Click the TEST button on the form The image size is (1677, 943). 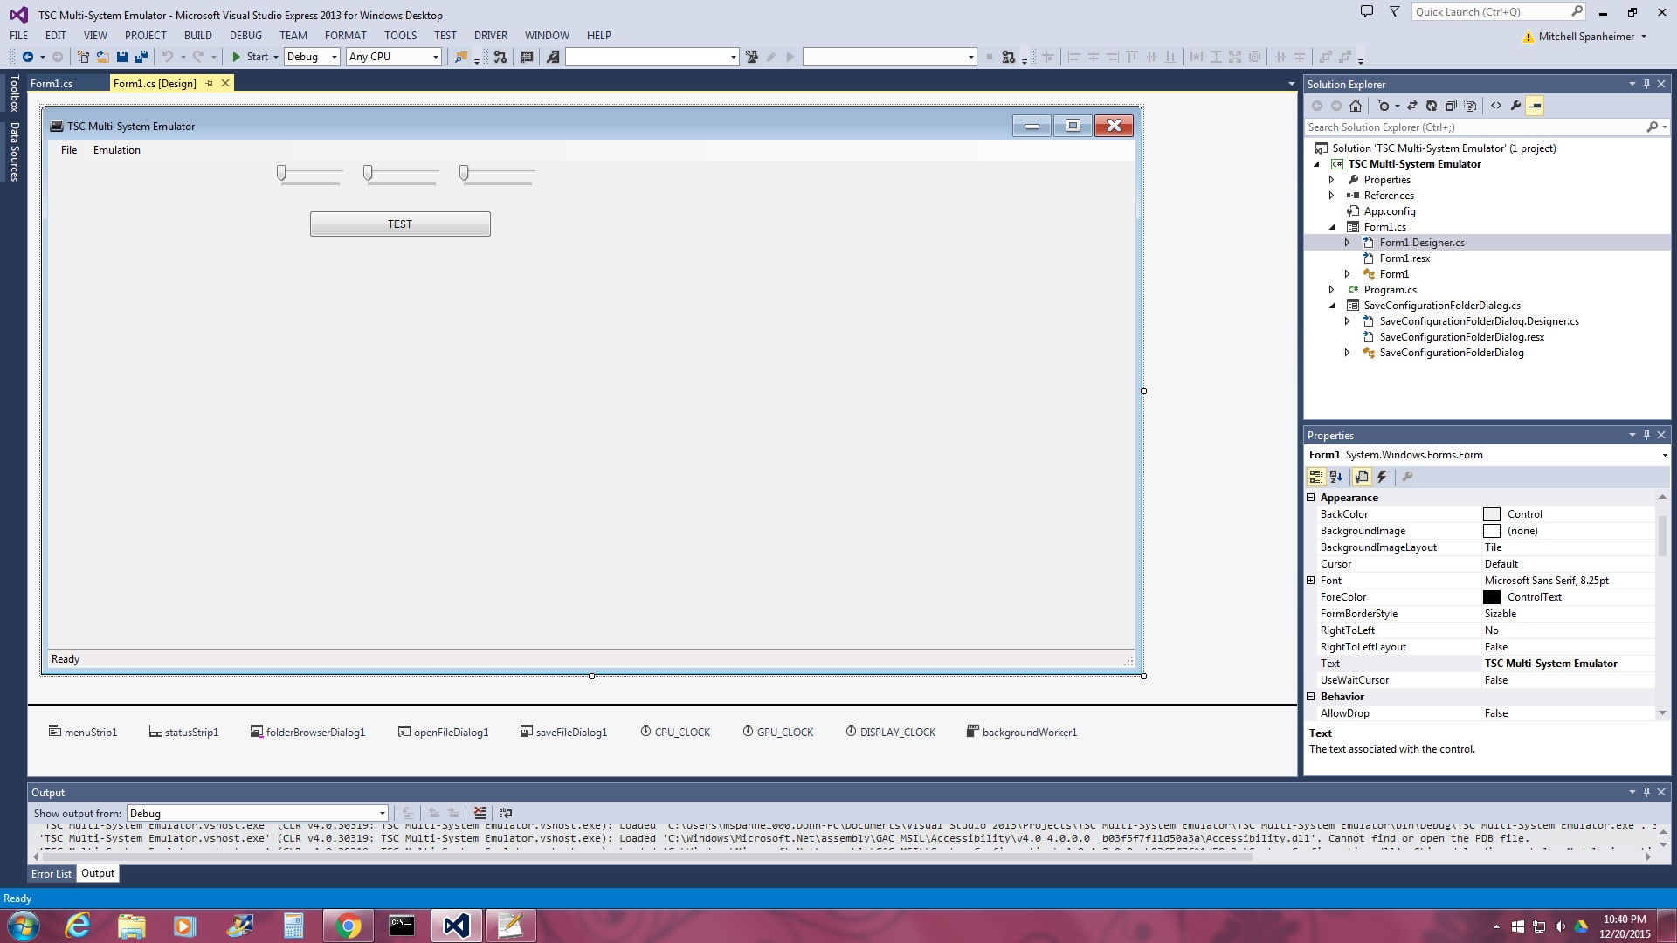tap(399, 224)
